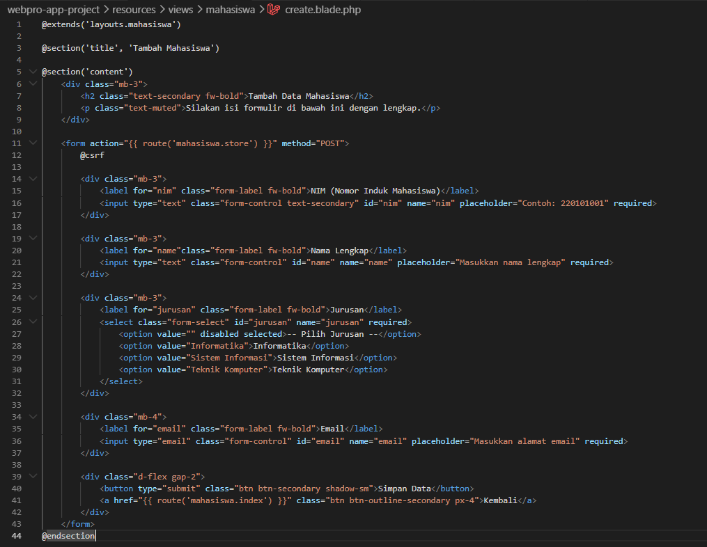Collapse the form fold on line 11
This screenshot has height=547, width=707.
coord(33,143)
